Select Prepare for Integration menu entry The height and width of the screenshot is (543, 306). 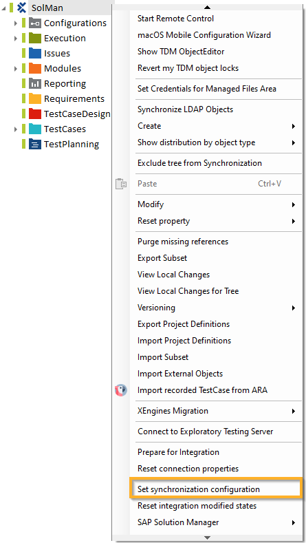pos(216,452)
